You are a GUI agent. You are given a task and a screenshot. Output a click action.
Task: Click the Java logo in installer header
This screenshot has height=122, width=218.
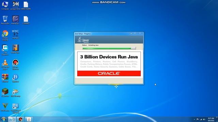pyautogui.click(x=83, y=40)
